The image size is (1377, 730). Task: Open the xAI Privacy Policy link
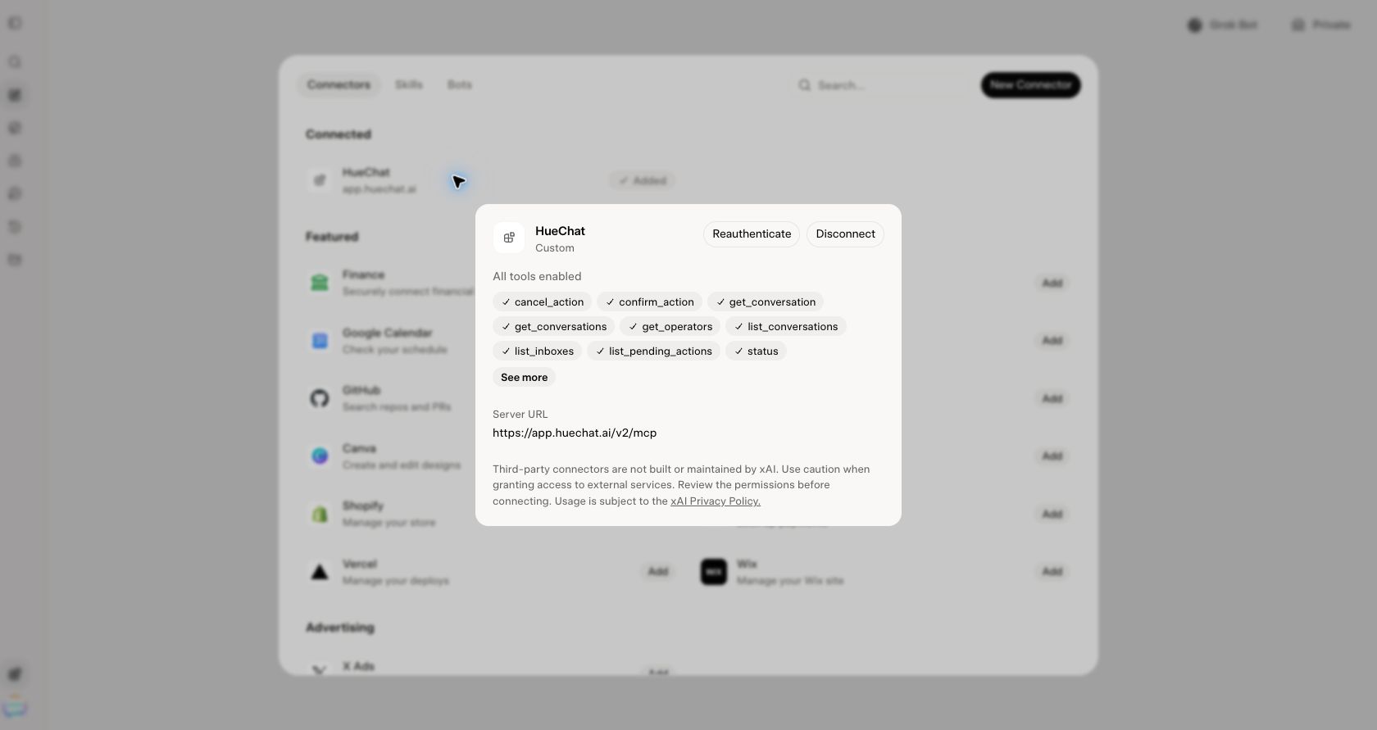pos(716,501)
